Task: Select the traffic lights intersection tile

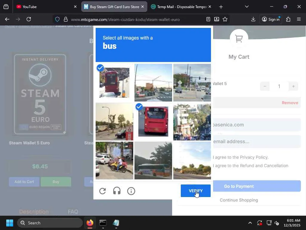Action: pos(192,83)
